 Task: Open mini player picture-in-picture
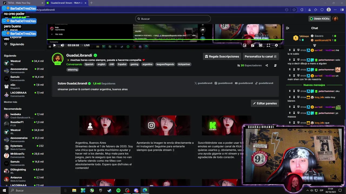[245, 45]
